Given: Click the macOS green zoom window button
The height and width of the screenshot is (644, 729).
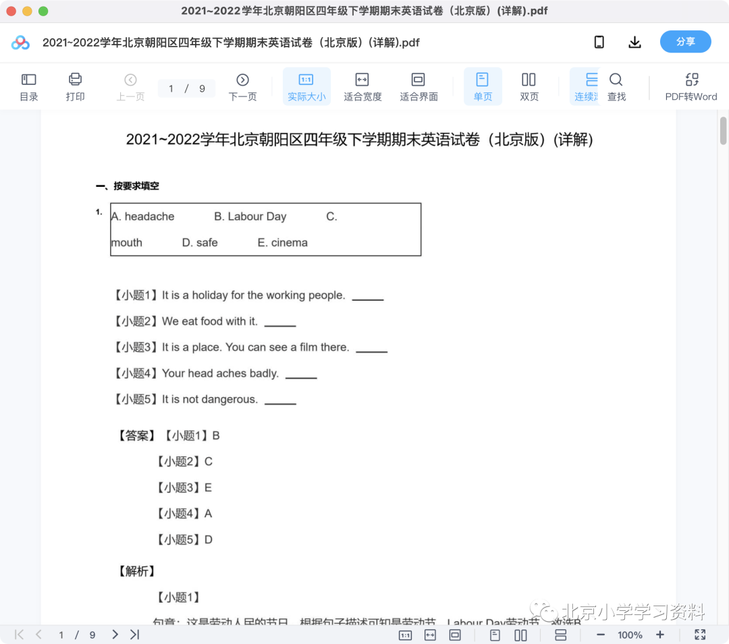Looking at the screenshot, I should [43, 11].
